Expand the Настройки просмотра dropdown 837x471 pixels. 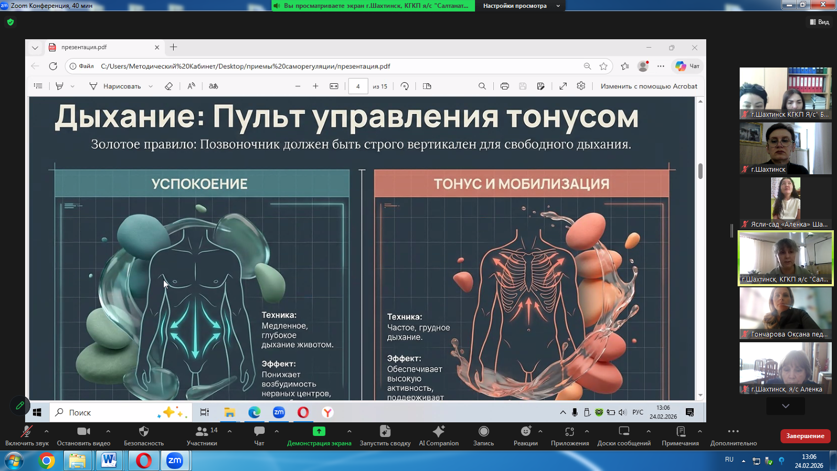coord(520,6)
